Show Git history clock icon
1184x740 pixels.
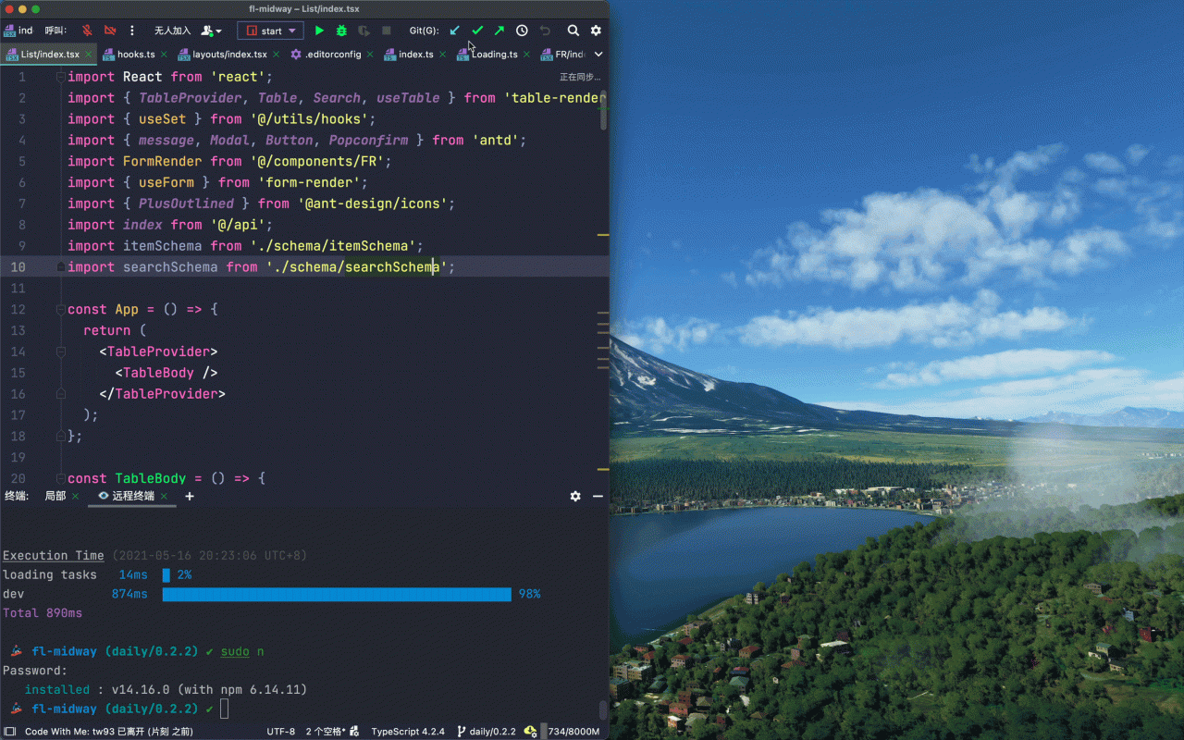pos(522,31)
